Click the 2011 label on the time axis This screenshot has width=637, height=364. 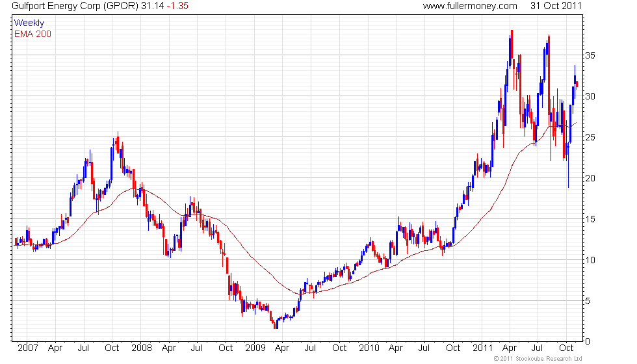click(482, 348)
